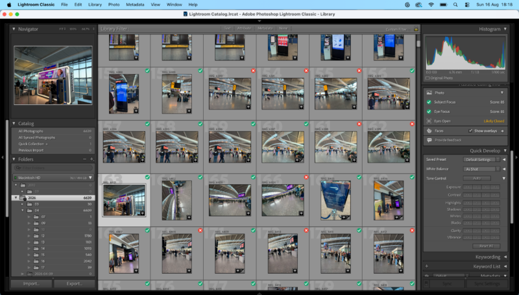Screen dimensions: 519x295
Task: Click the Faces icon in assisted culling
Action: point(429,131)
